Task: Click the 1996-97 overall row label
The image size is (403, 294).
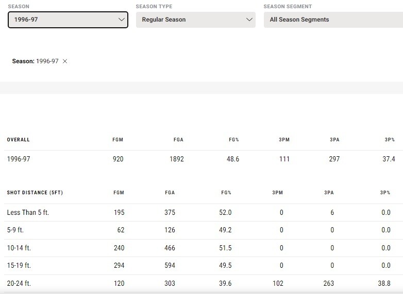Action: click(19, 159)
